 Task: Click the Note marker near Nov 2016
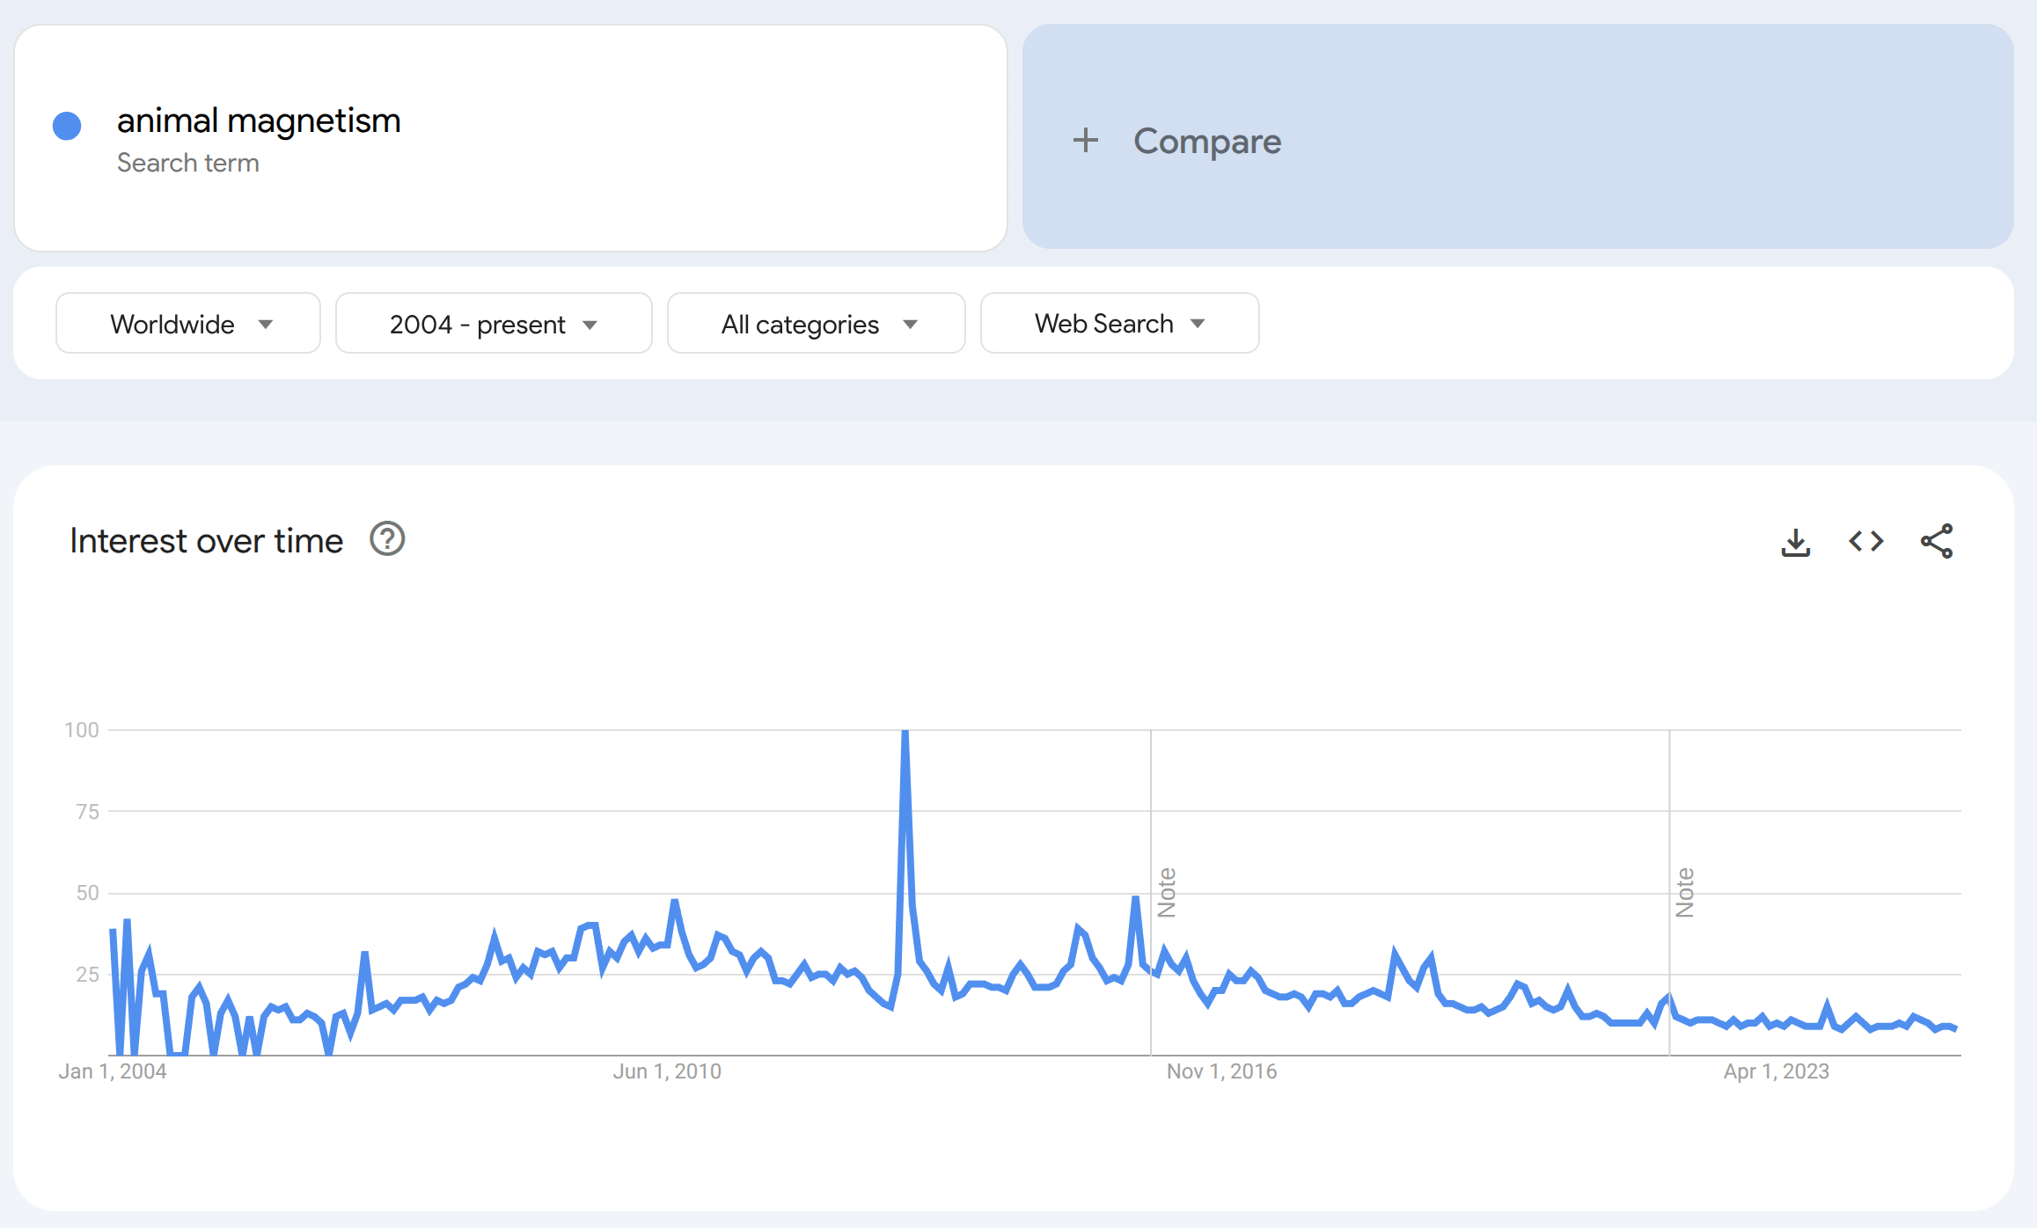tap(1167, 892)
